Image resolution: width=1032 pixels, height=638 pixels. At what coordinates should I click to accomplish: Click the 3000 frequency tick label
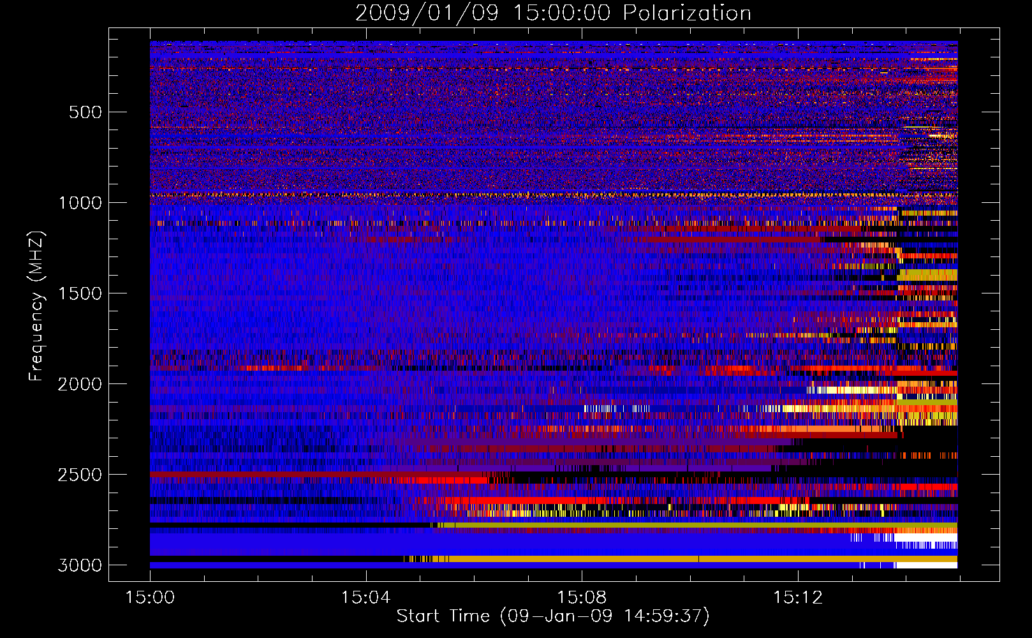[x=80, y=565]
